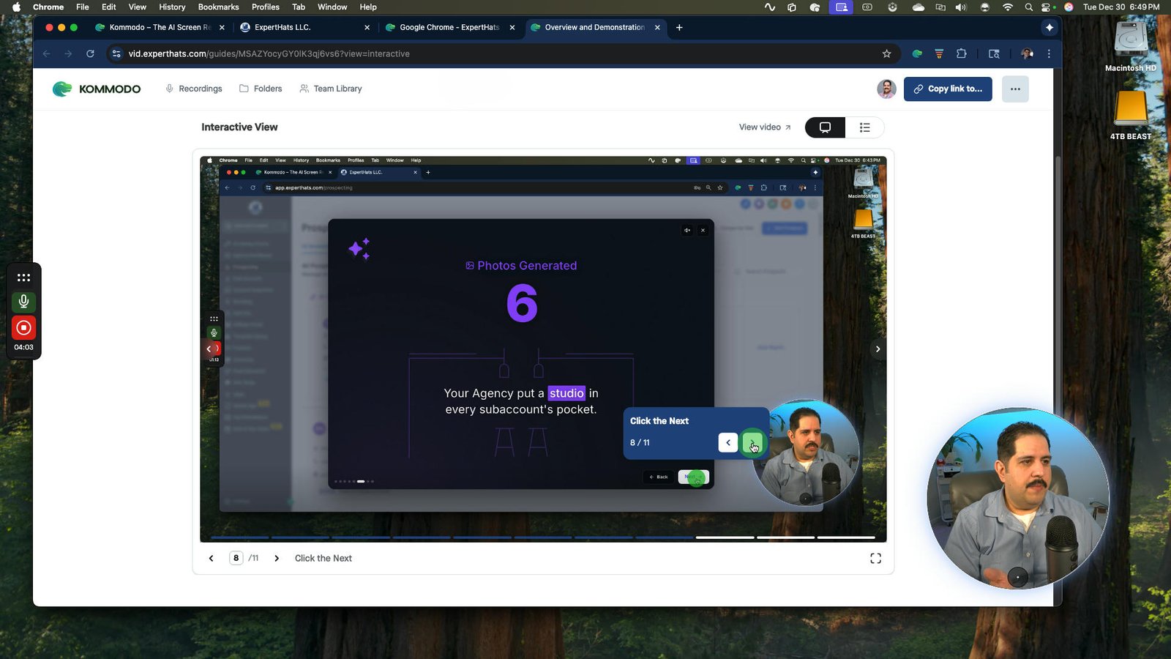
Task: Click the step number field showing 8
Action: pyautogui.click(x=236, y=558)
